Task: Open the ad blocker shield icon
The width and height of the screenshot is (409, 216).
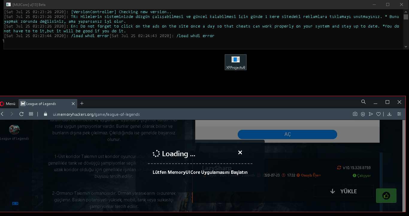Action: tap(363, 114)
